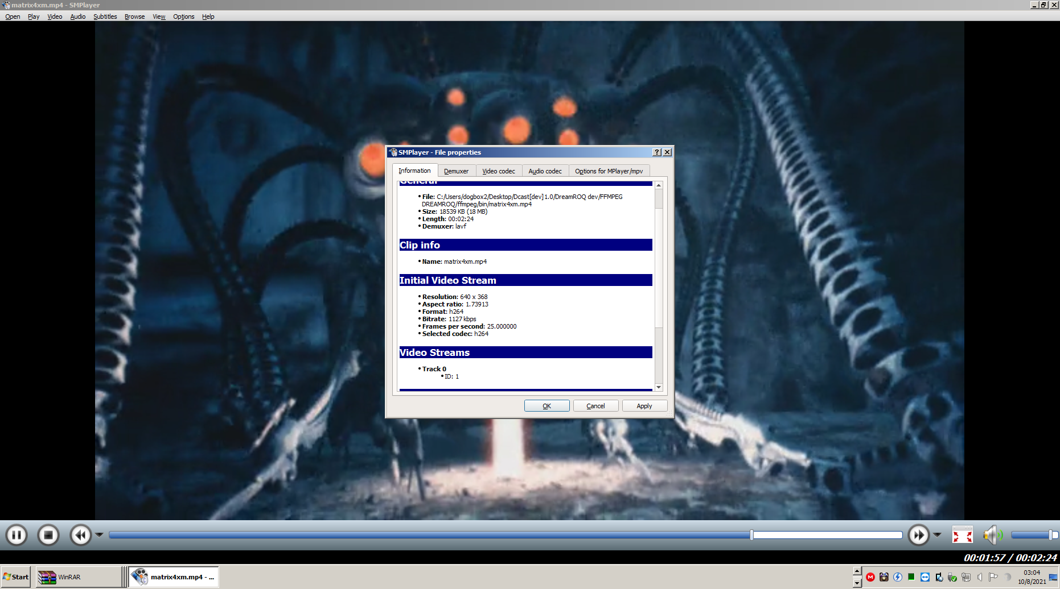Open the Open menu

pos(13,16)
